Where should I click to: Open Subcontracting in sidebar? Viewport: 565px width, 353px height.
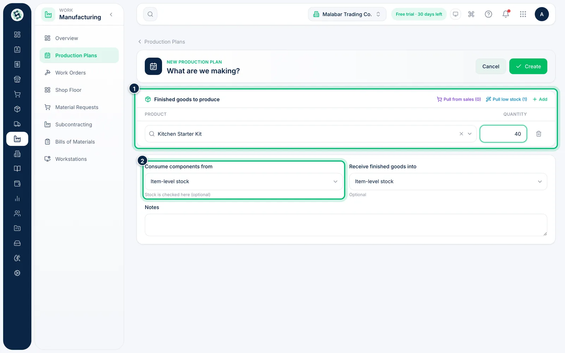[x=79, y=125]
